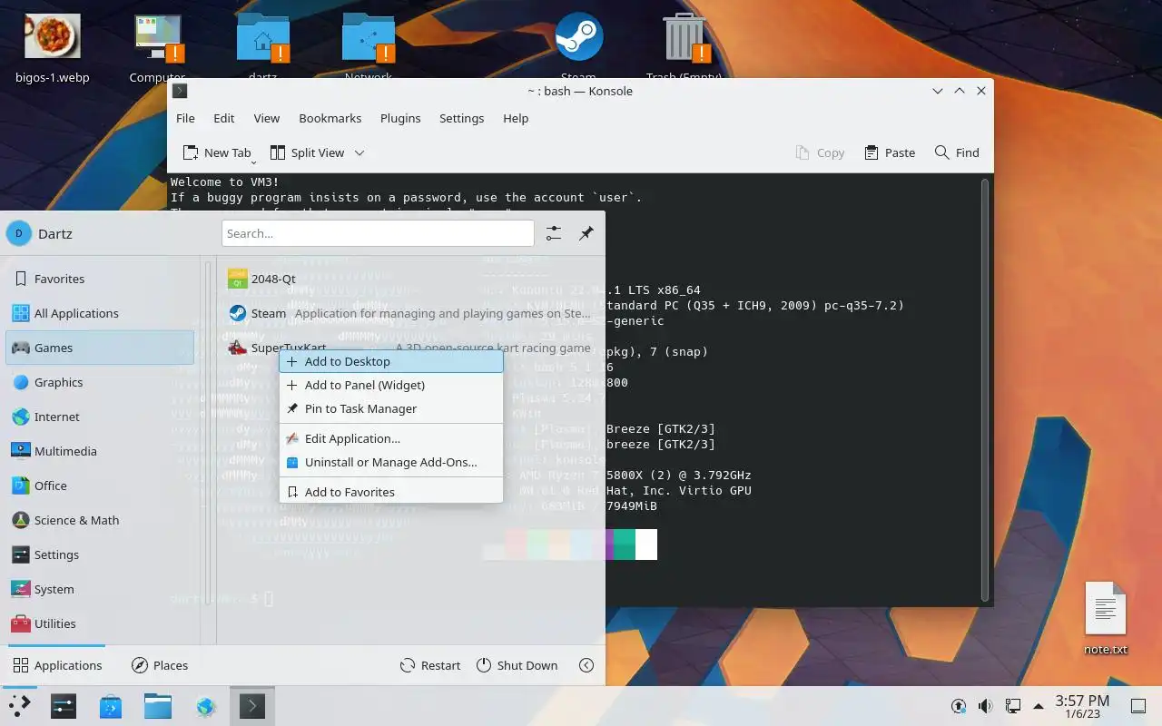Open the network tray icon
The height and width of the screenshot is (726, 1162).
pos(1012,706)
